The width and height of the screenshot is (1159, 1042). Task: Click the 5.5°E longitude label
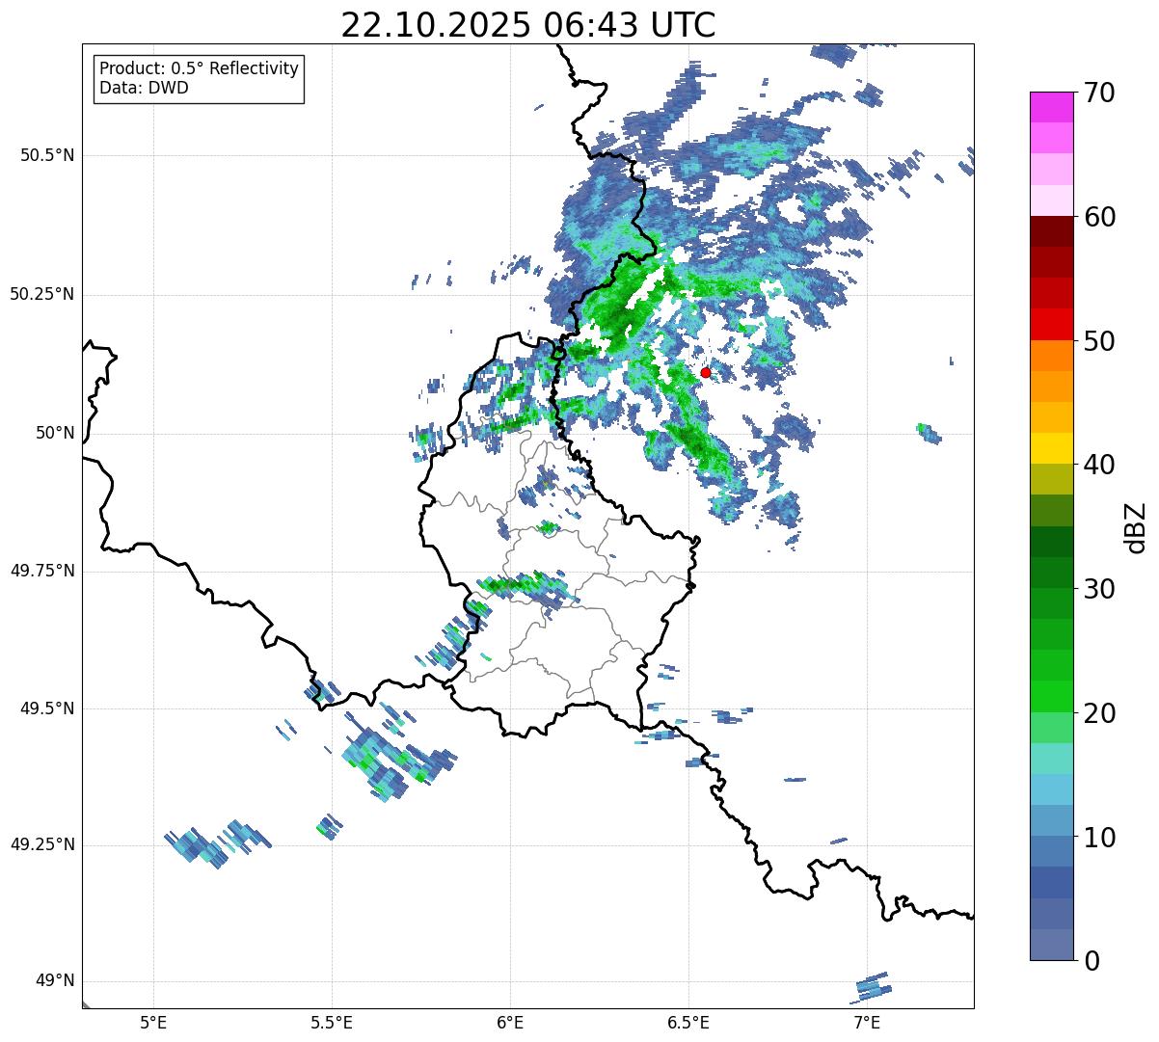pos(332,1022)
